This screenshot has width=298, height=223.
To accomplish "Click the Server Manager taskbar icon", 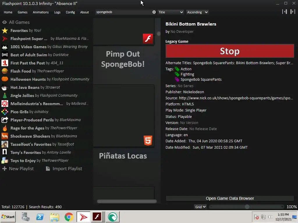I will pyautogui.click(x=26, y=217).
